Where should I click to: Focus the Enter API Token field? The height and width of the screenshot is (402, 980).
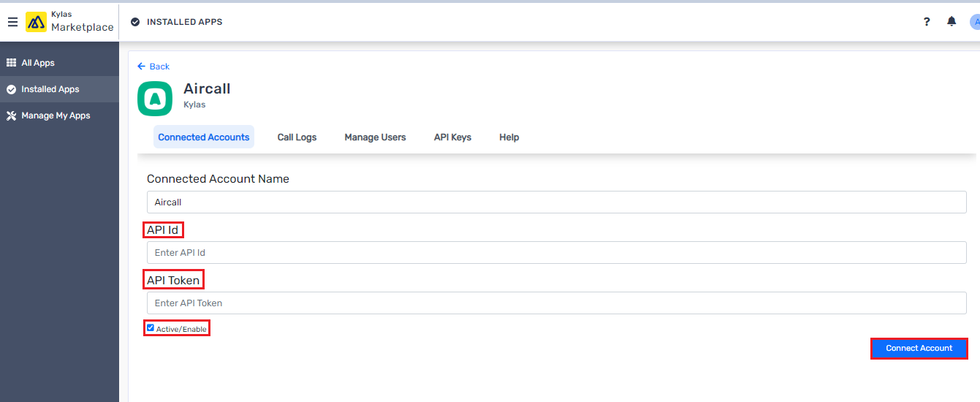tap(557, 303)
